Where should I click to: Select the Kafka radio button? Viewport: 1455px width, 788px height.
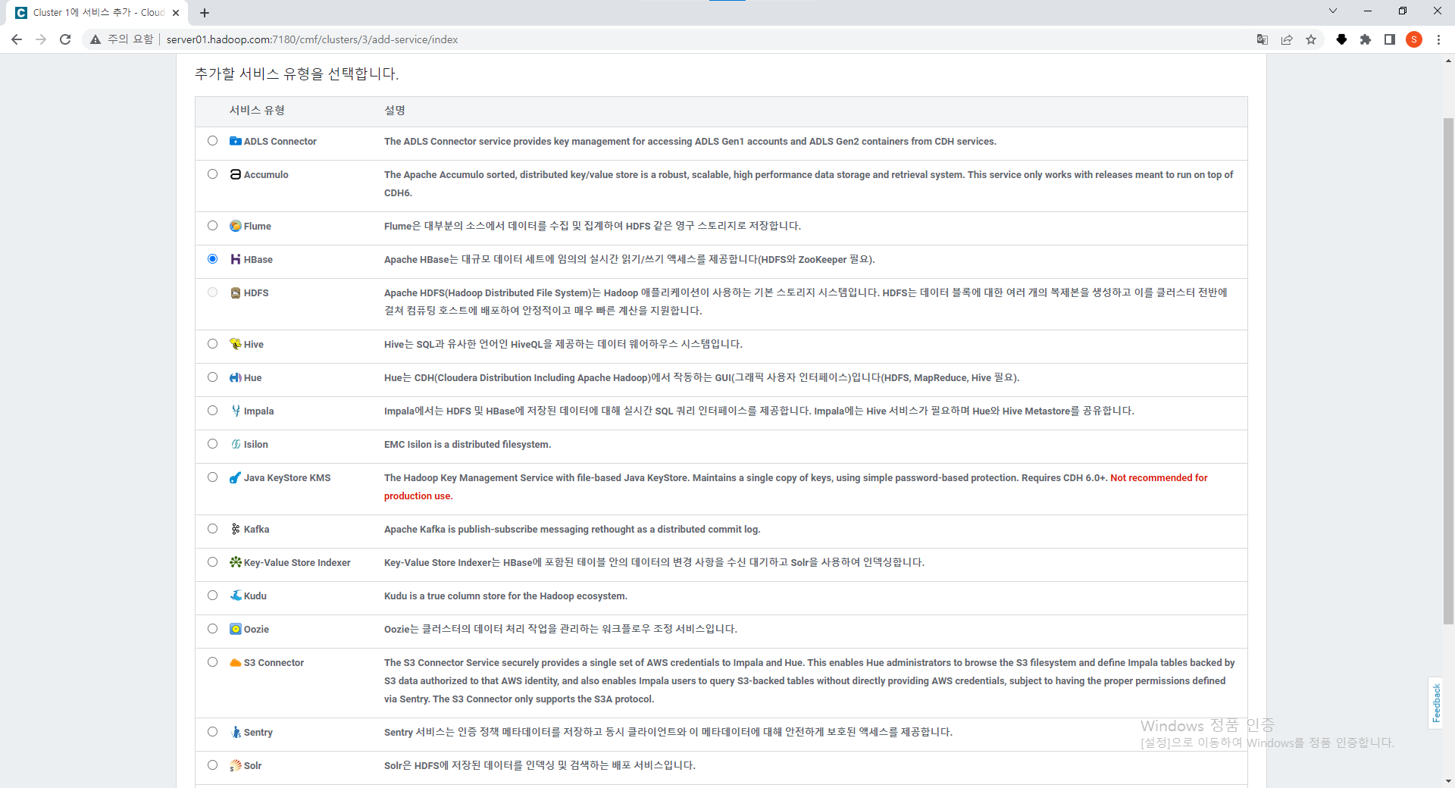coord(212,529)
